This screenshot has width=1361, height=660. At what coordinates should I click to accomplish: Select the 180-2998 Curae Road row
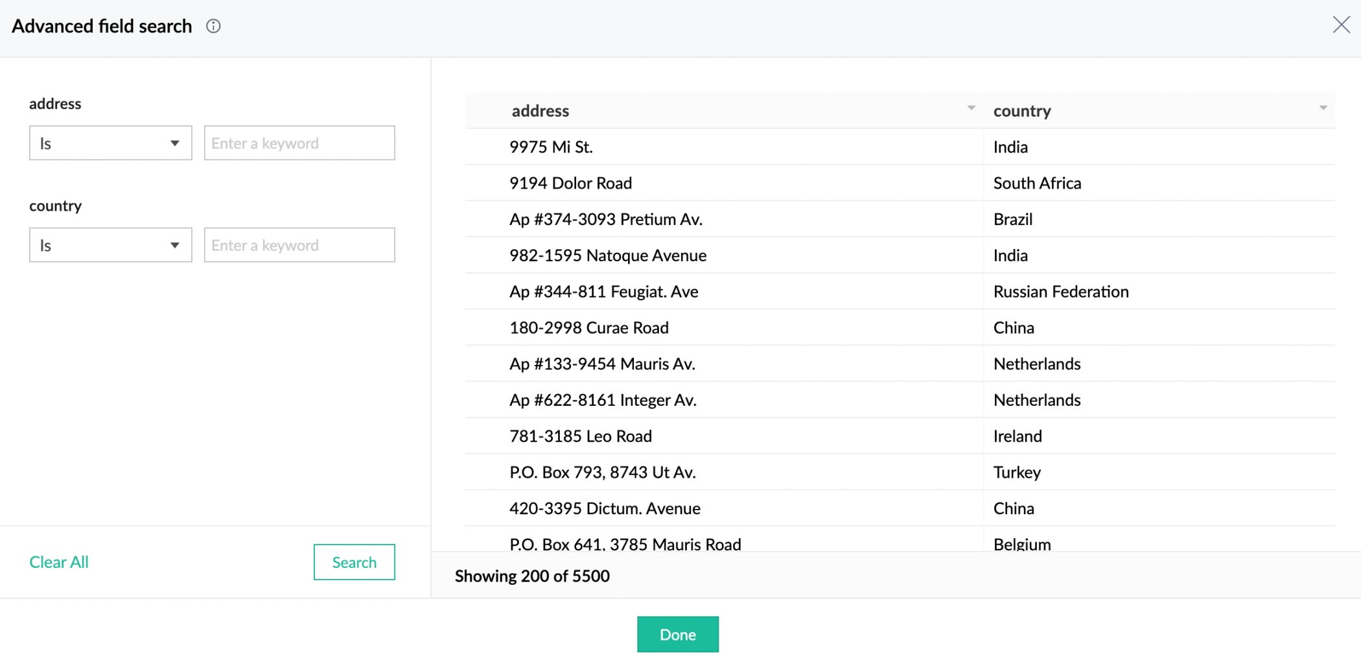pos(588,328)
